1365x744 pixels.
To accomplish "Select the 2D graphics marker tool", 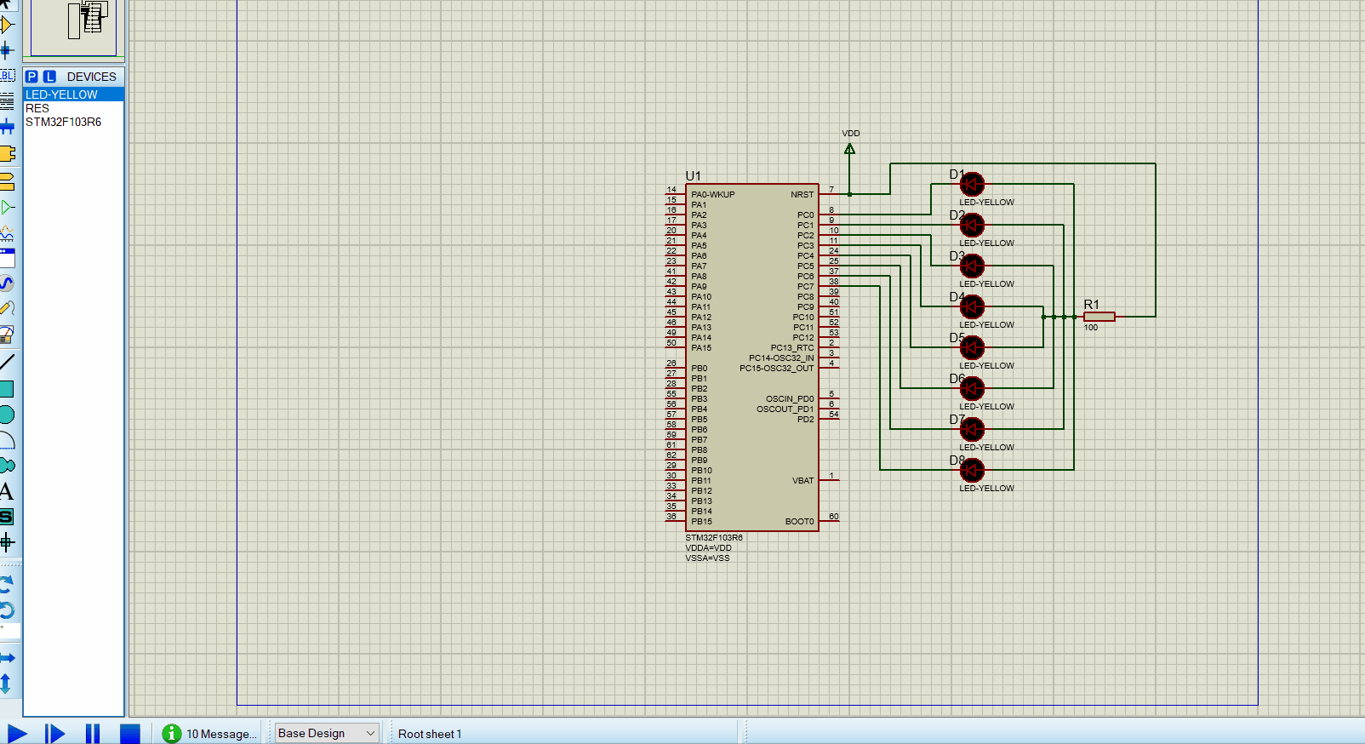I will click(7, 542).
